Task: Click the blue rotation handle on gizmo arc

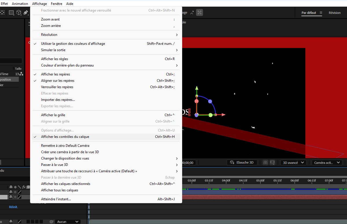Action: 210,101
